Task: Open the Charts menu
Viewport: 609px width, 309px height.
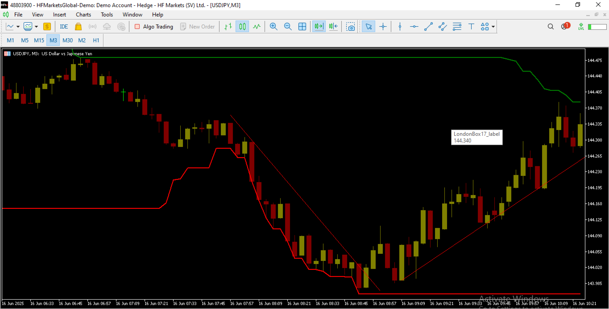Action: pyautogui.click(x=83, y=15)
